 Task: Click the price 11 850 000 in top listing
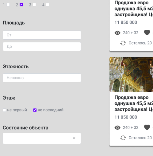point(126,22)
